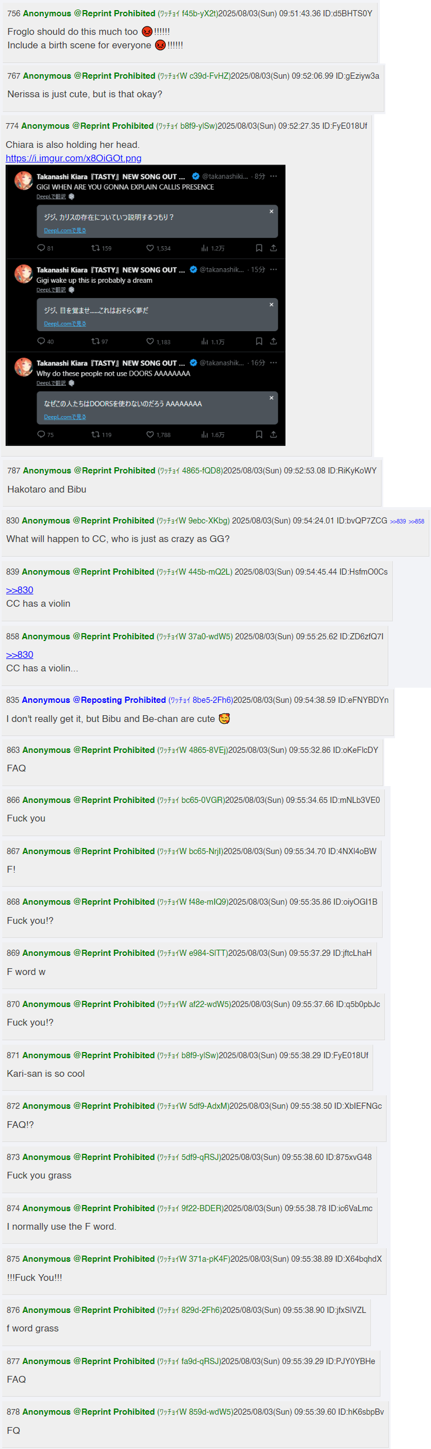431x1449 pixels.
Task: Open the imgur link in post 774
Action: 74,158
